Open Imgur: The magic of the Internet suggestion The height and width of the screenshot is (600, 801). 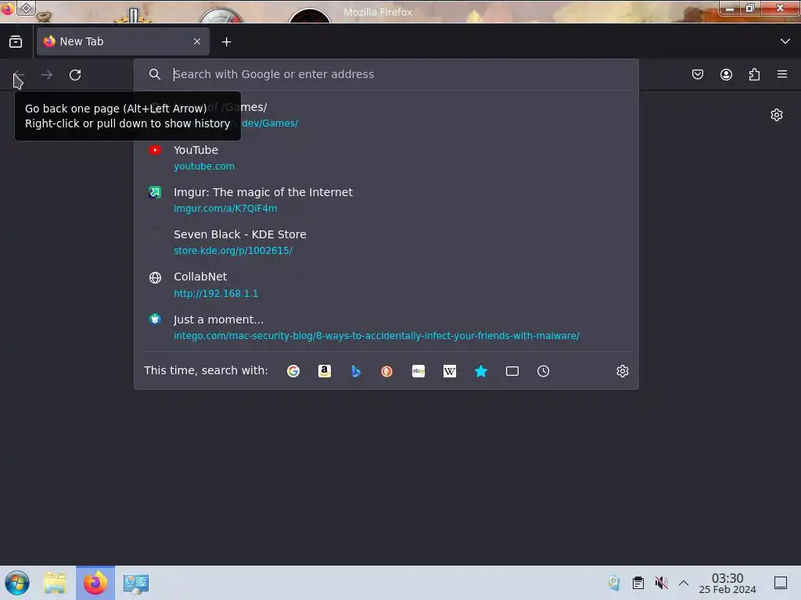click(x=386, y=200)
